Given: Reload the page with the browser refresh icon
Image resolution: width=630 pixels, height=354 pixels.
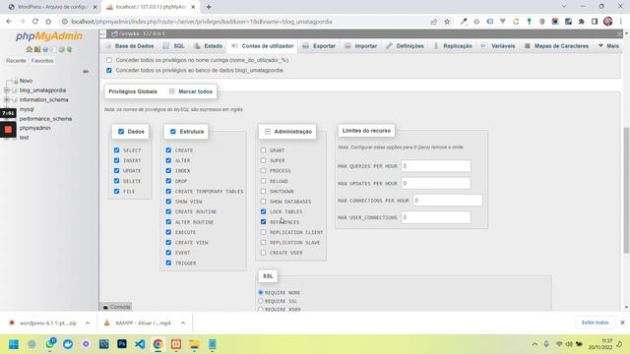Looking at the screenshot, I should tap(35, 22).
